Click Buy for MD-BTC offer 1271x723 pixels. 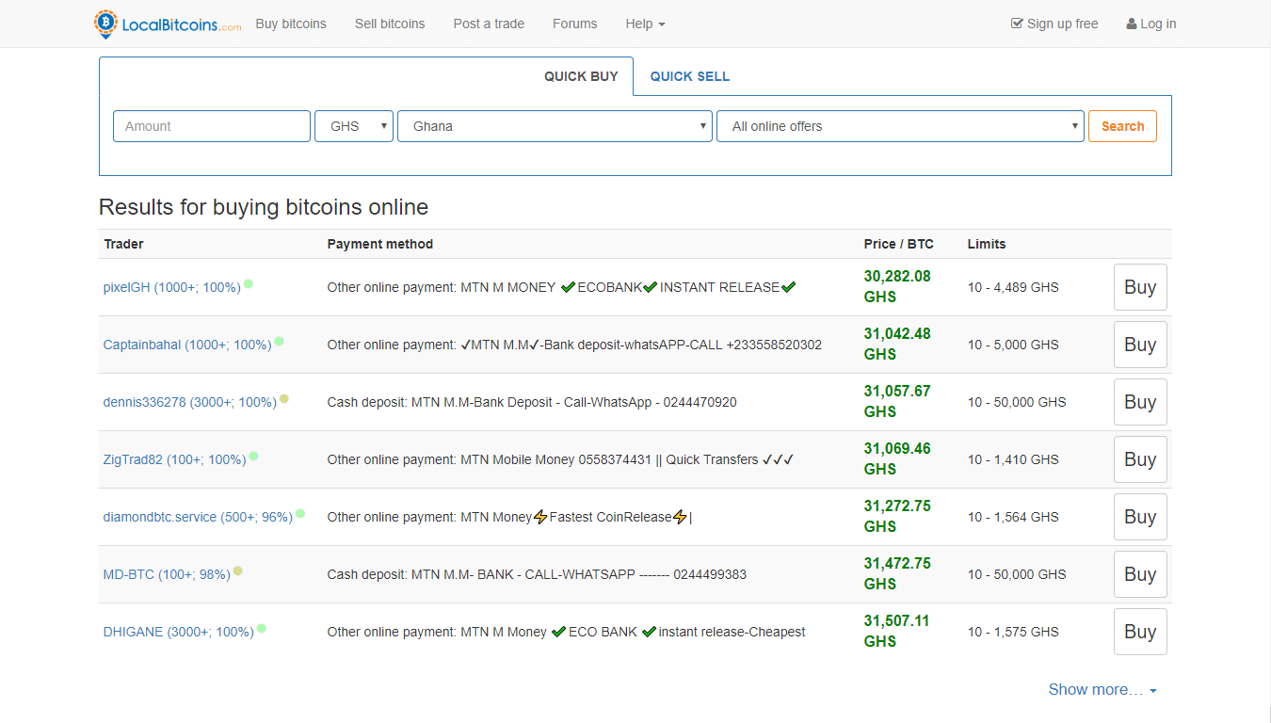(x=1140, y=574)
